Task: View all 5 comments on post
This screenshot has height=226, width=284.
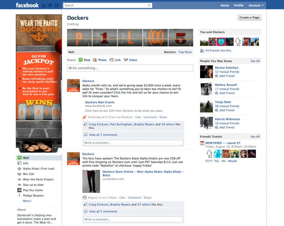Action: 103,211
